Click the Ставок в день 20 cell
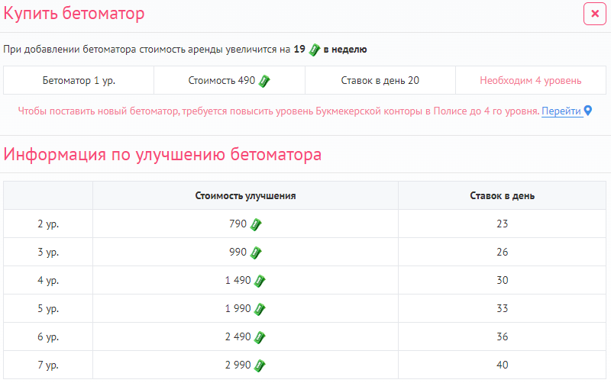This screenshot has height=383, width=611. [x=380, y=80]
